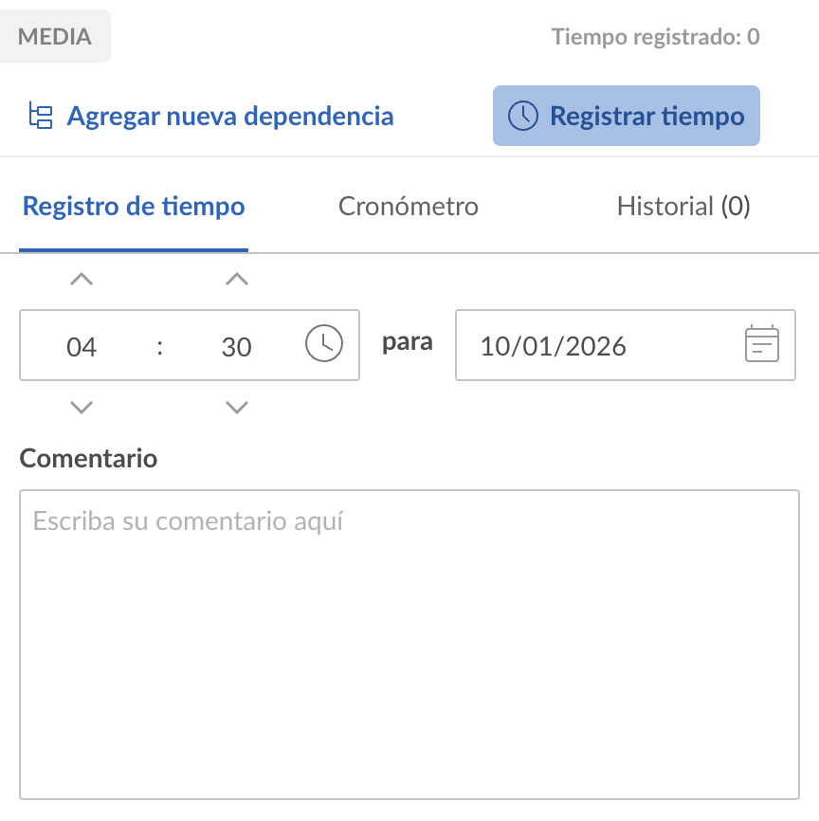Click the 'Tiempo registrado: 0' text

tap(656, 37)
